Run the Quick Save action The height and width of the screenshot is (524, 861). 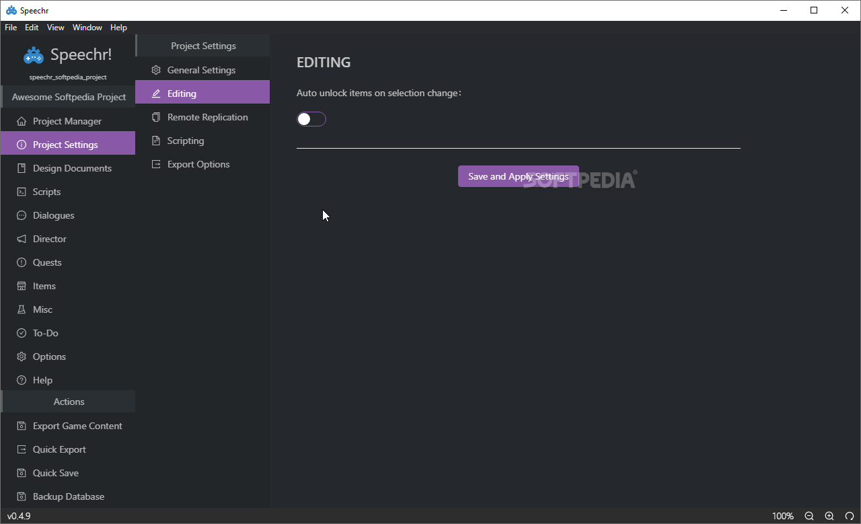coord(67,473)
